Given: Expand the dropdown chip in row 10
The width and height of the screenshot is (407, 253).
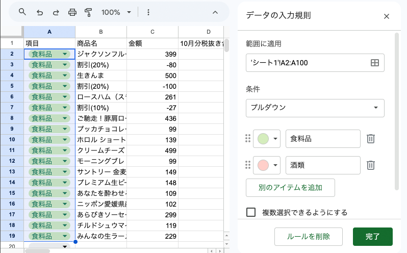Looking at the screenshot, I should 65,140.
